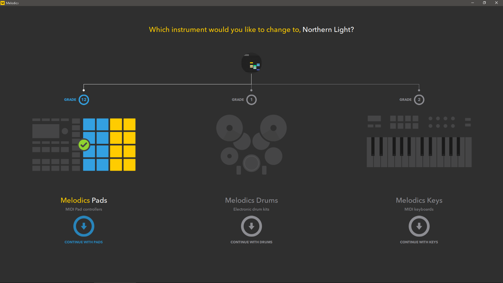Choose the Melodics Keys title
Viewport: 503px width, 283px height.
coord(419,200)
